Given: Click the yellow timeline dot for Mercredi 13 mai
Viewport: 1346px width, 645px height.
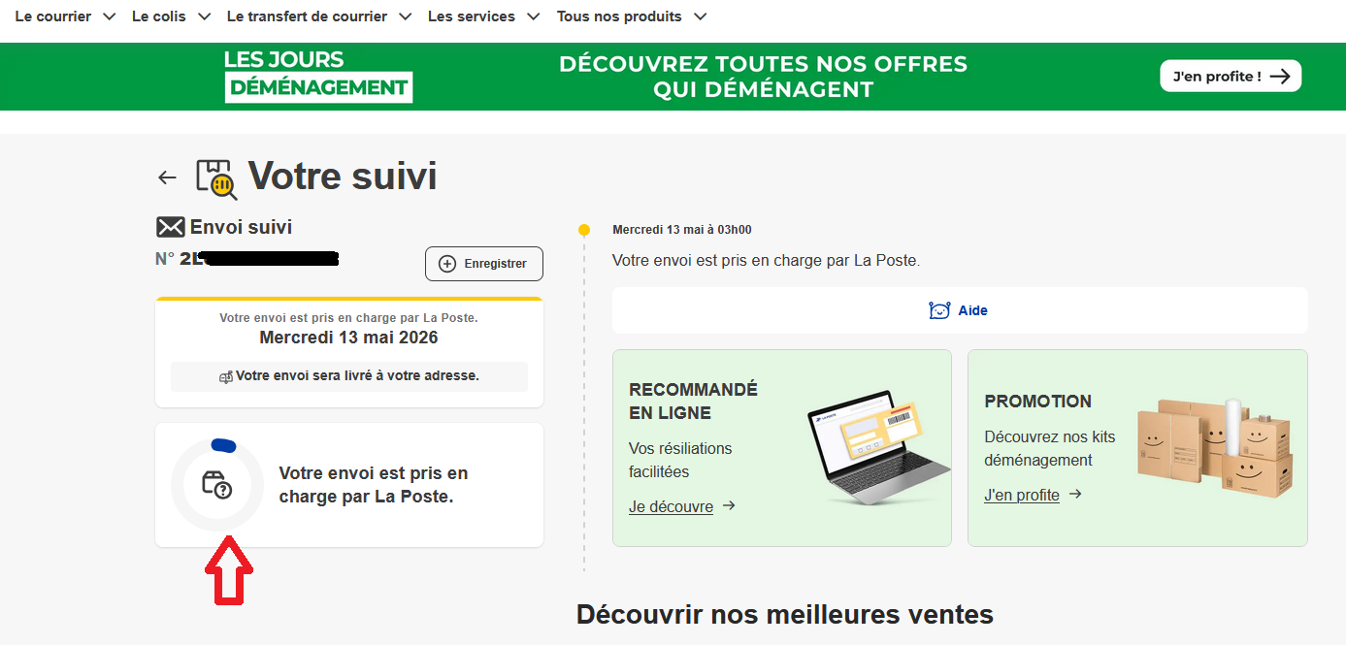Looking at the screenshot, I should [x=583, y=230].
